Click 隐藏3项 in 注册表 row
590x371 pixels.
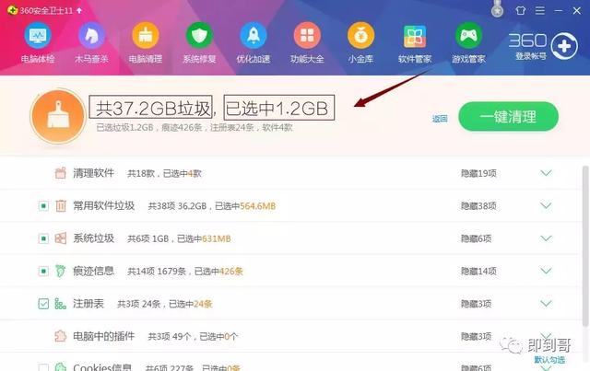click(476, 304)
